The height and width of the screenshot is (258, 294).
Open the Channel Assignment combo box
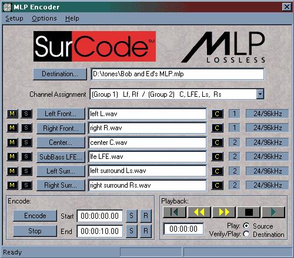(177, 94)
